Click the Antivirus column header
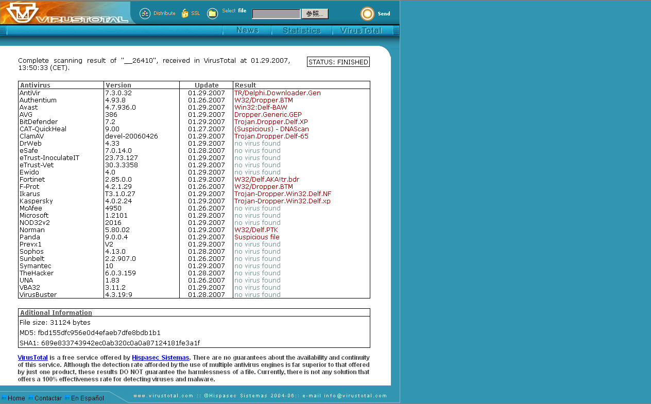Viewport: 651px width, 404px height. pyautogui.click(x=35, y=85)
